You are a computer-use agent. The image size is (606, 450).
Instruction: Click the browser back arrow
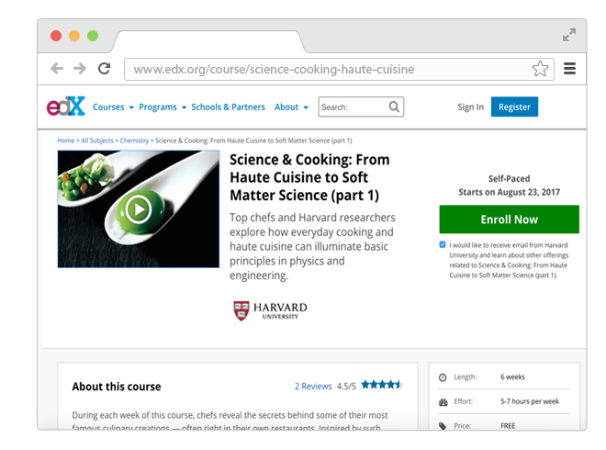(x=57, y=69)
